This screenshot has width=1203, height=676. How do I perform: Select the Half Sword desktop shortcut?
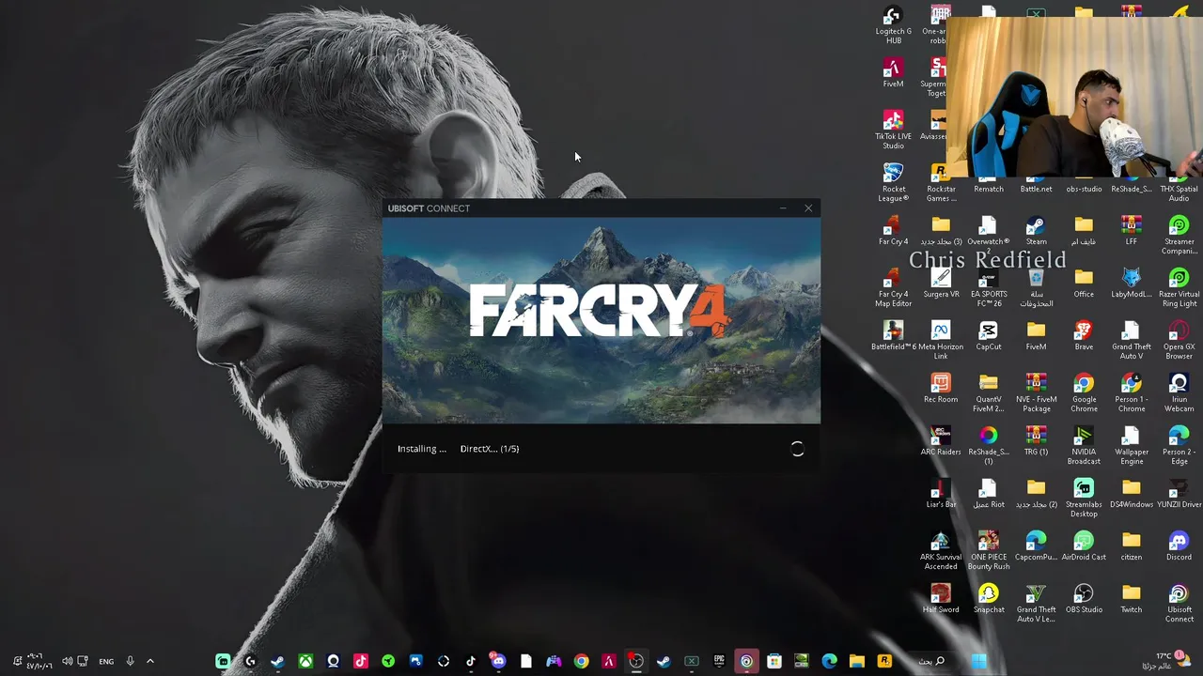click(941, 599)
